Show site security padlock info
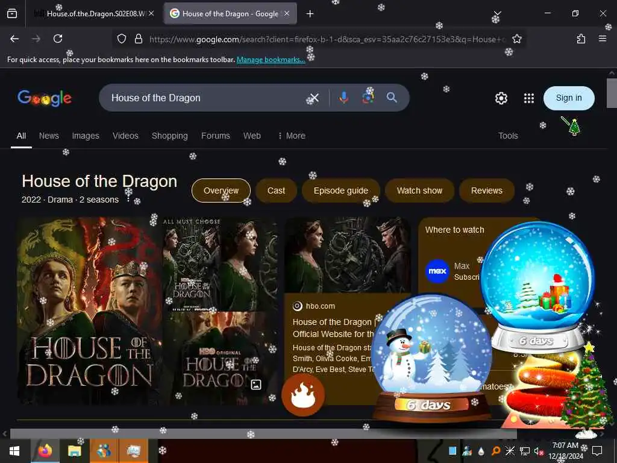The image size is (617, 463). (138, 39)
